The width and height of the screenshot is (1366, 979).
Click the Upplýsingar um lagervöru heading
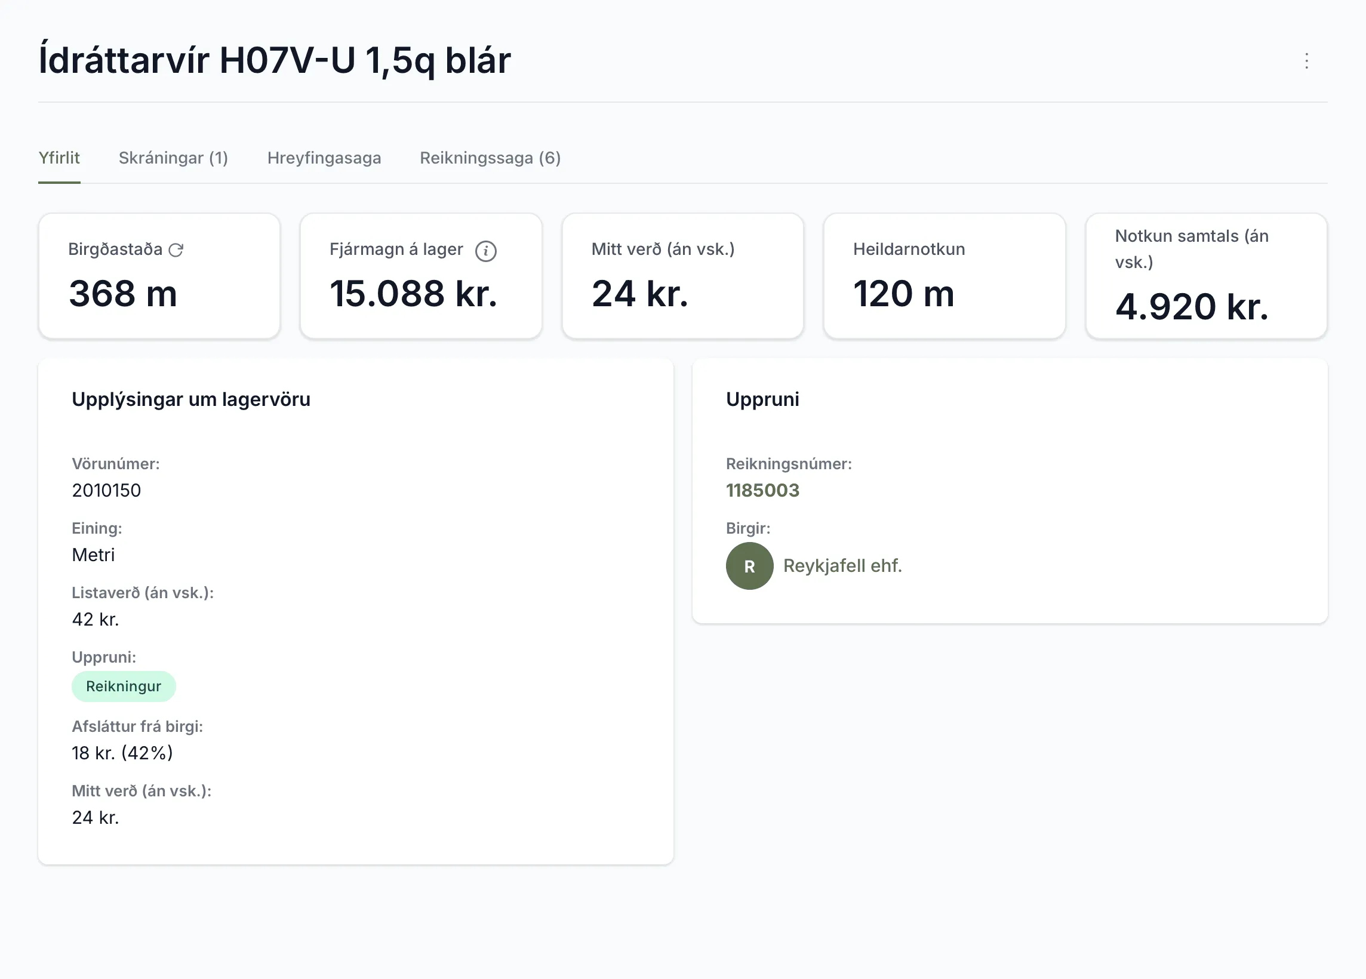[x=191, y=399]
